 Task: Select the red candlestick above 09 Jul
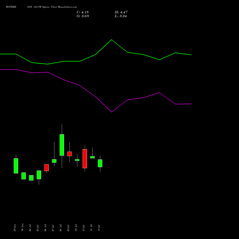(x=69, y=154)
